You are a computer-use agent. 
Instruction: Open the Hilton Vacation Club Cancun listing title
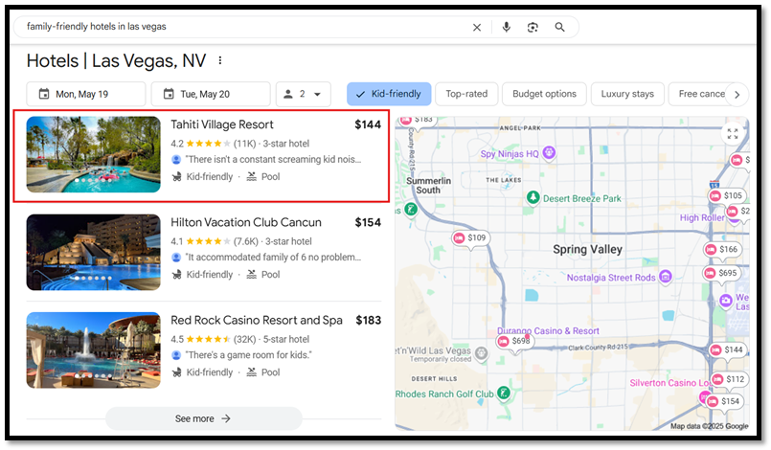pos(246,222)
